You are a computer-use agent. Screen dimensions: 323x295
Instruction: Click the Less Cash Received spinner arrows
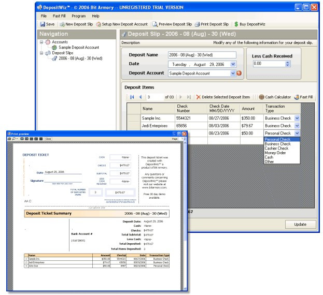point(288,64)
